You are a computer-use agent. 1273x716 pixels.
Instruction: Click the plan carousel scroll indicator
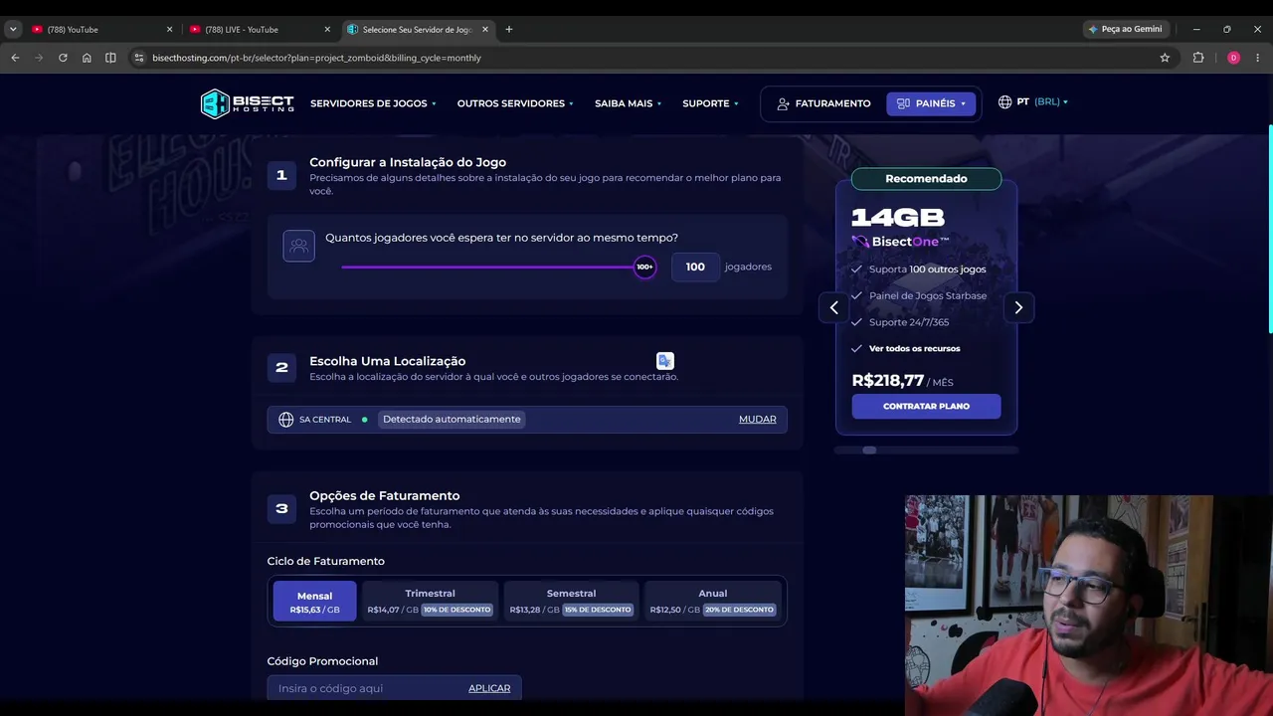tap(869, 450)
